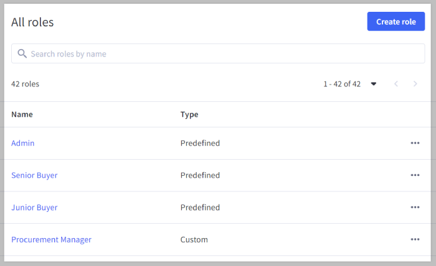
Task: Click the "42 roles" count label
Action: point(25,84)
